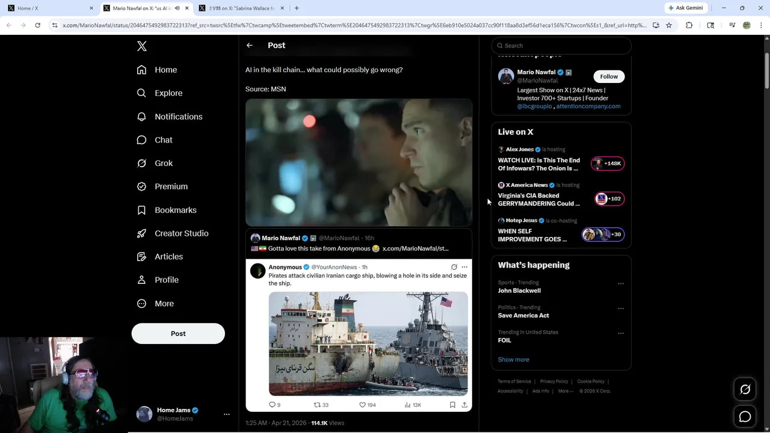The image size is (770, 433).
Task: Open Grok in the sidebar
Action: point(155,163)
